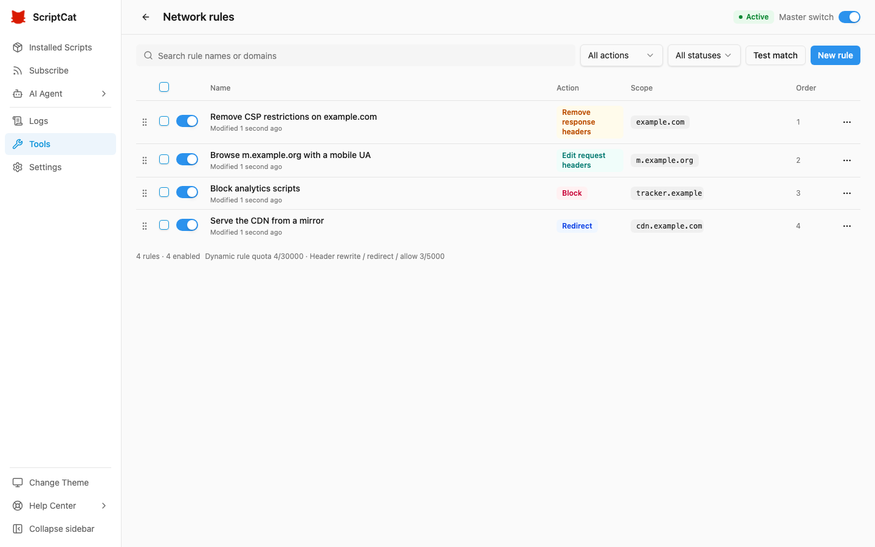Click the blue 'Redirect' action tag
Image resolution: width=875 pixels, height=547 pixels.
click(x=577, y=226)
